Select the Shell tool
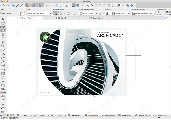Image resolution: width=171 pixels, height=120 pixels. [3, 66]
